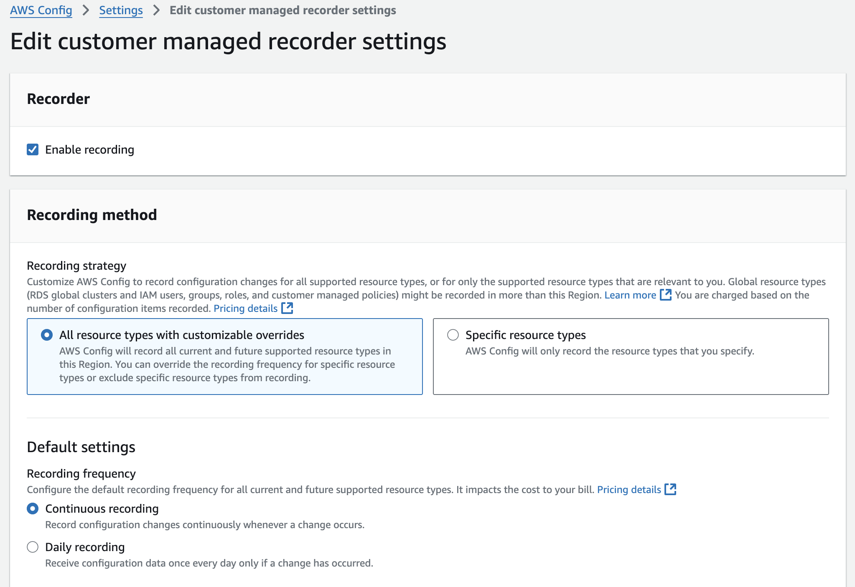Viewport: 855px width, 587px height.
Task: Click chevron after Settings breadcrumb
Action: click(x=156, y=10)
